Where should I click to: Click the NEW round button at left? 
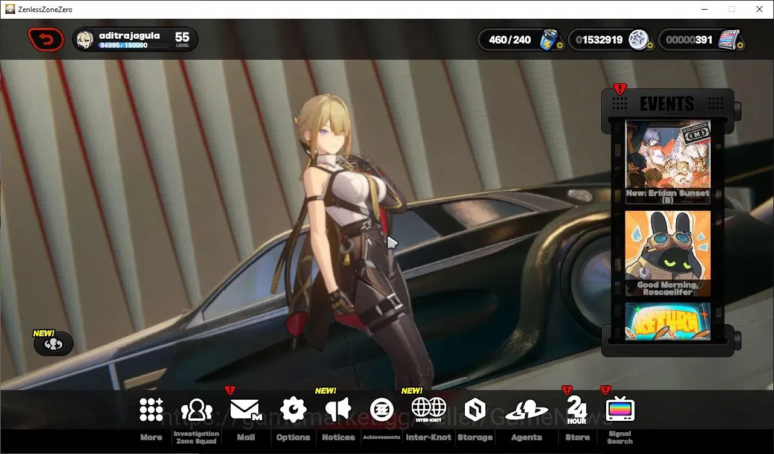tap(53, 344)
